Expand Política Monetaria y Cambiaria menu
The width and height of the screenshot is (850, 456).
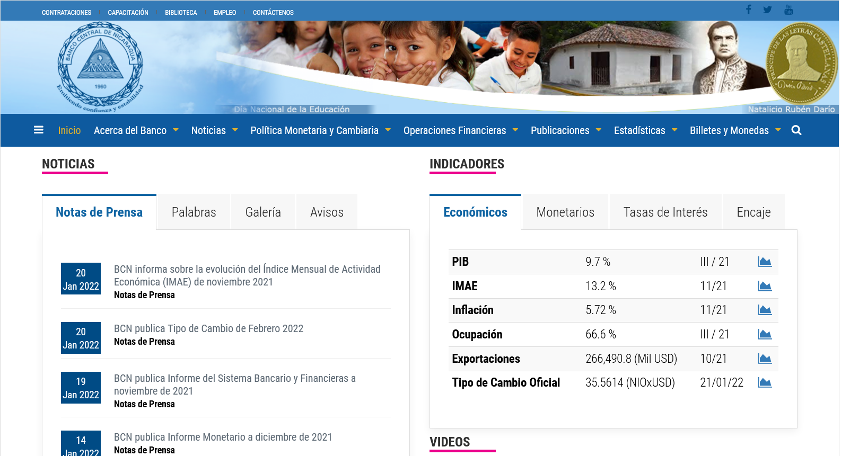click(320, 130)
